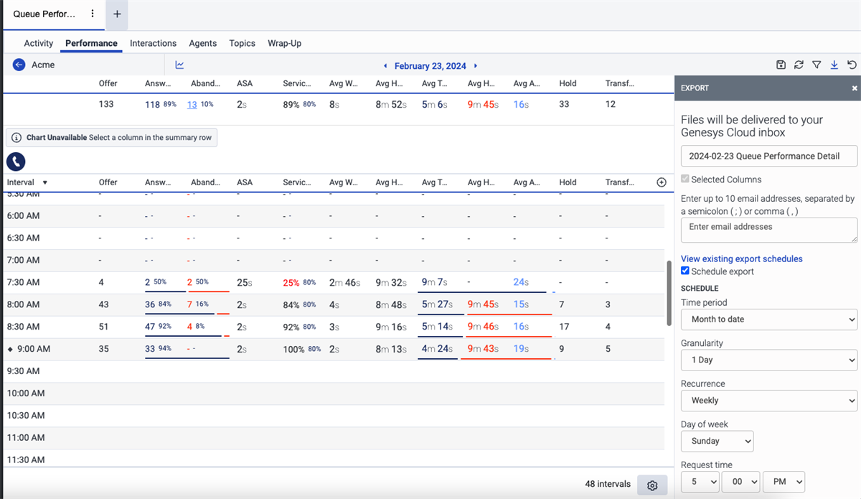
Task: Go to previous day arrow
Action: pos(386,66)
